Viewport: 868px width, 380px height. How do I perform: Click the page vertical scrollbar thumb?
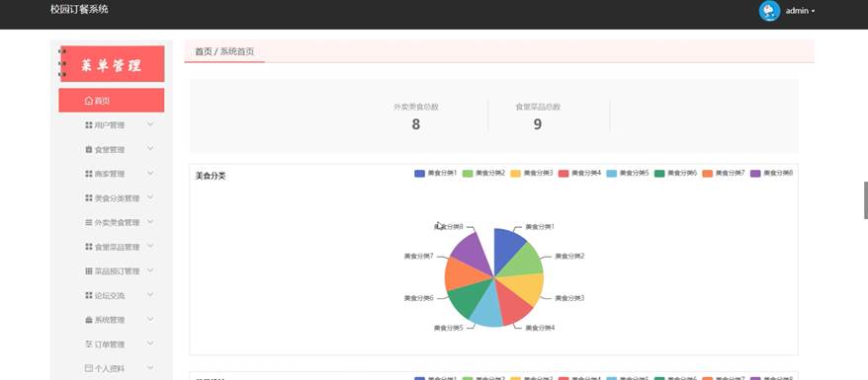(866, 200)
